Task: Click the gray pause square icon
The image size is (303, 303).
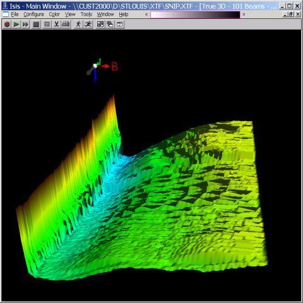Action: (x=47, y=25)
